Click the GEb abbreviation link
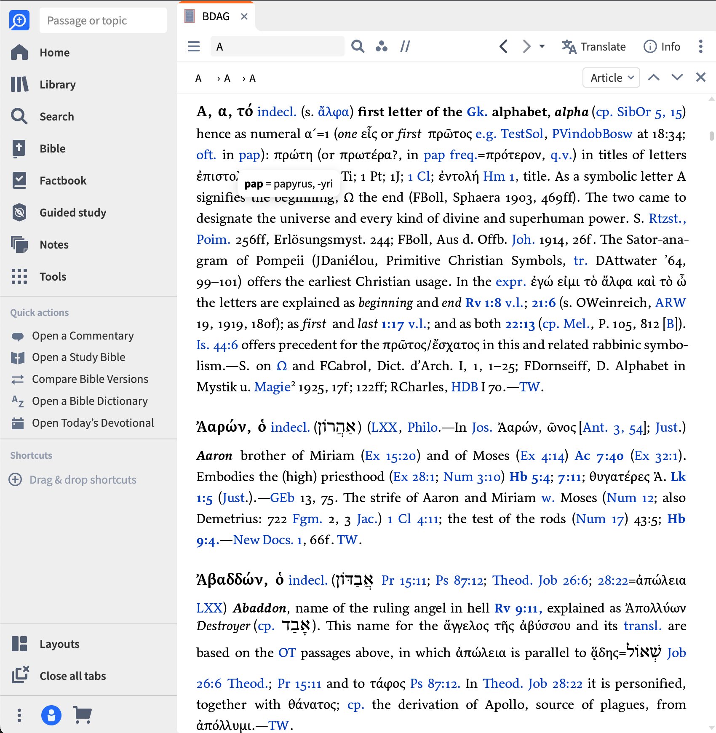The height and width of the screenshot is (733, 716). 282,498
